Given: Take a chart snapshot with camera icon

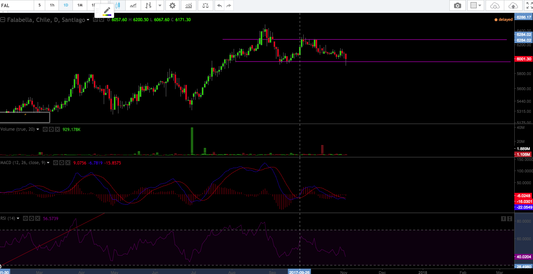Looking at the screenshot, I should click(457, 5).
